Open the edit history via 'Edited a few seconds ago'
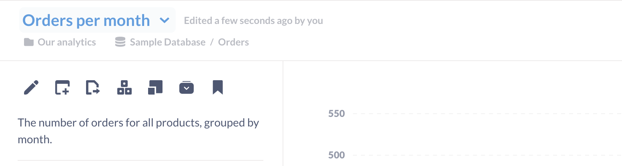 (253, 21)
